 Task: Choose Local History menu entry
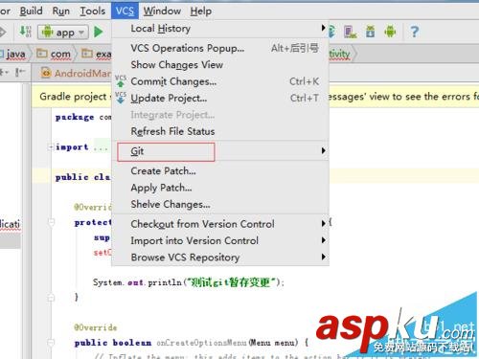[220, 29]
